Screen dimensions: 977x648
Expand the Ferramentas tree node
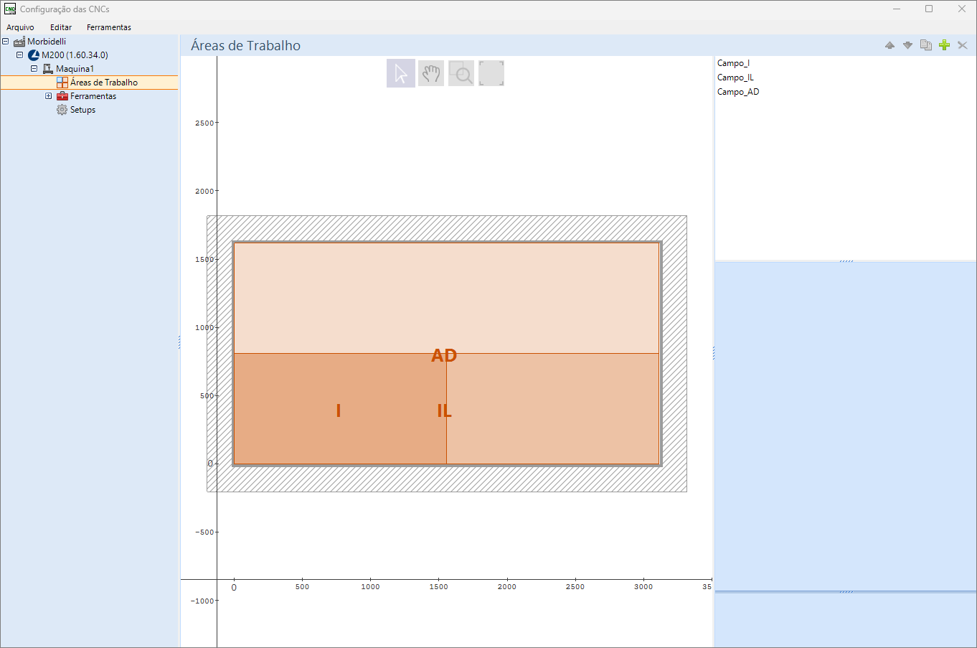[x=49, y=96]
